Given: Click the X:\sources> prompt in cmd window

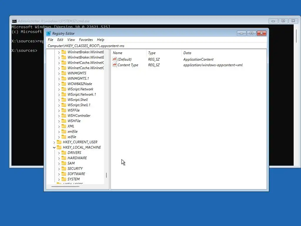Looking at the screenshot, I should click(x=24, y=51).
